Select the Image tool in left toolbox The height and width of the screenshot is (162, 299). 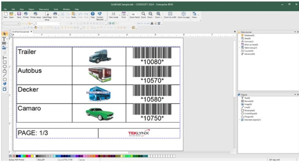4,48
